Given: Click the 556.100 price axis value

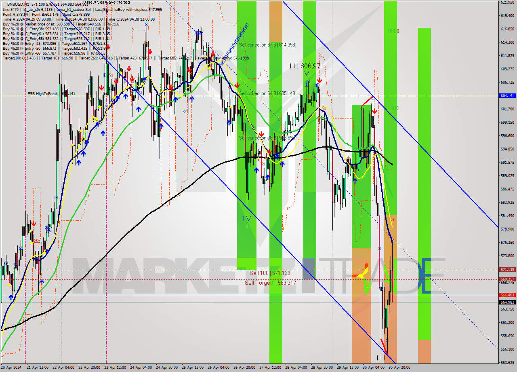Looking at the screenshot, I should [x=507, y=349].
